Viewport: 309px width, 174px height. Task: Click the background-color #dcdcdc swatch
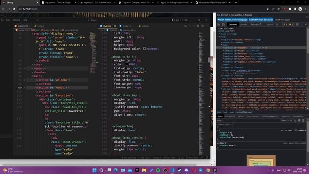[x=144, y=49]
